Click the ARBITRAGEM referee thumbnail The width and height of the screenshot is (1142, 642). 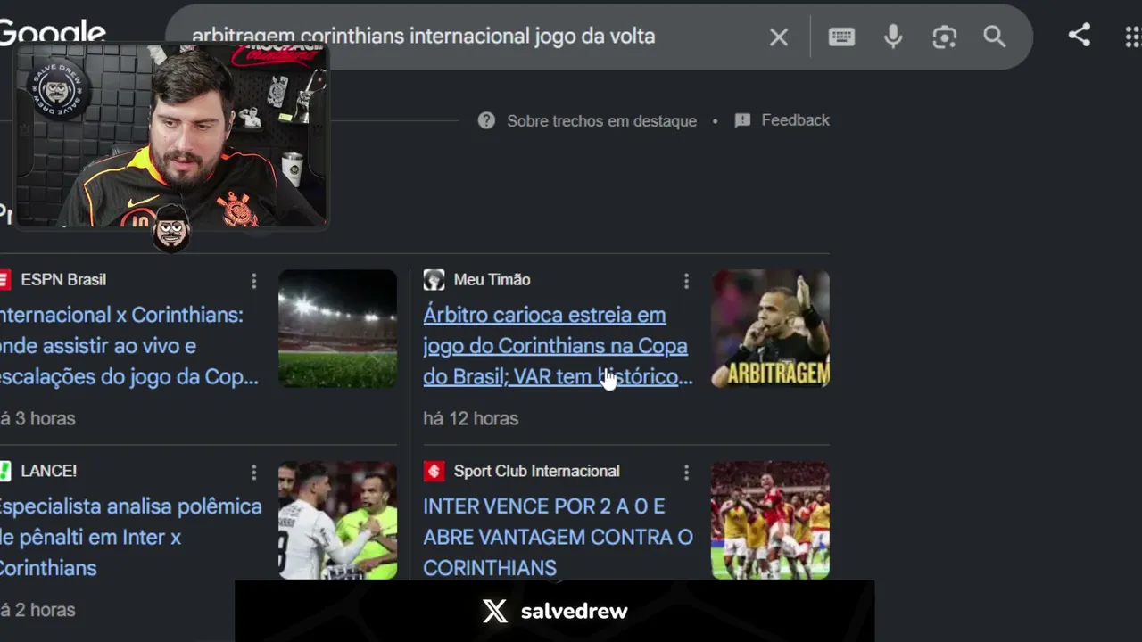pyautogui.click(x=770, y=328)
